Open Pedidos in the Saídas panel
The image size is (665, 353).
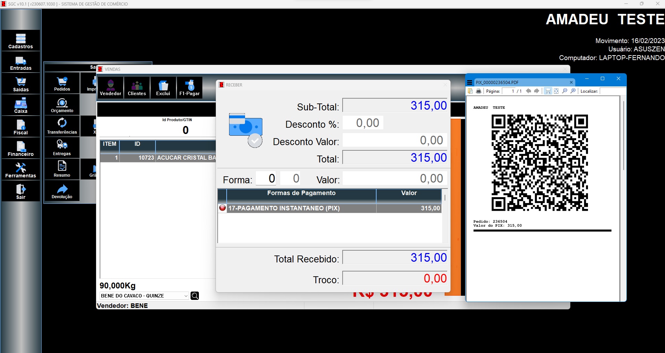pos(62,83)
